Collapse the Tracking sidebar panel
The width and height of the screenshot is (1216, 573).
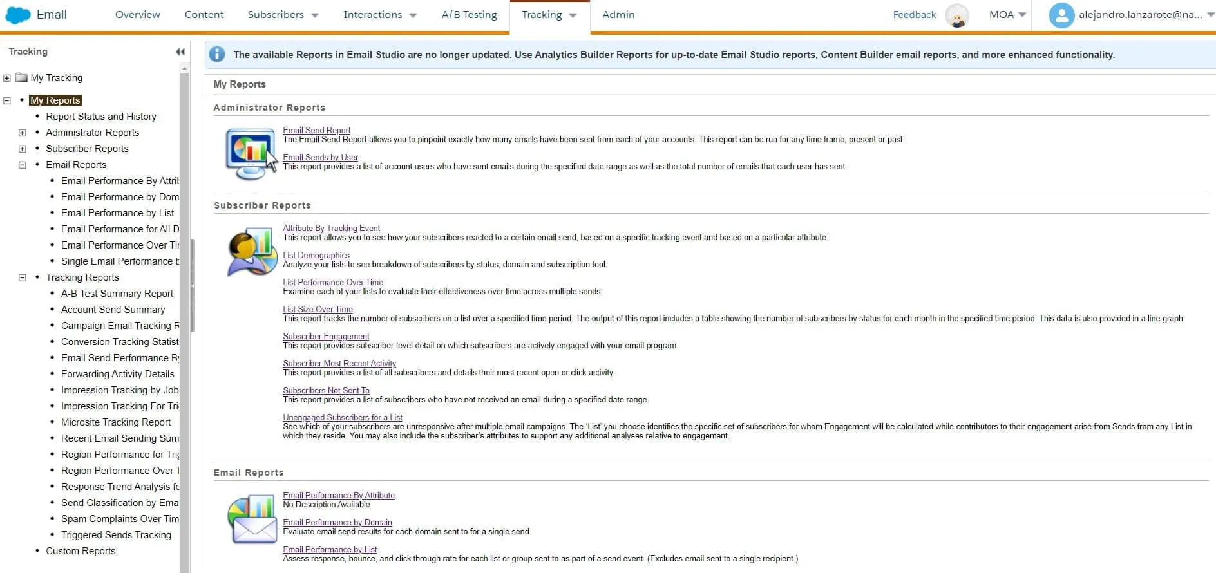(x=180, y=52)
